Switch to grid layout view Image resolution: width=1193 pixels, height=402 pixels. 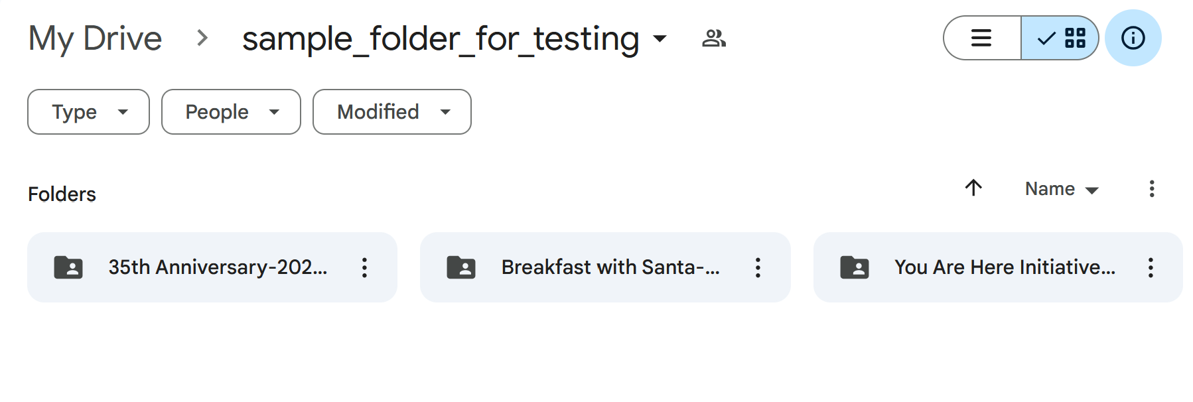[x=1060, y=38]
